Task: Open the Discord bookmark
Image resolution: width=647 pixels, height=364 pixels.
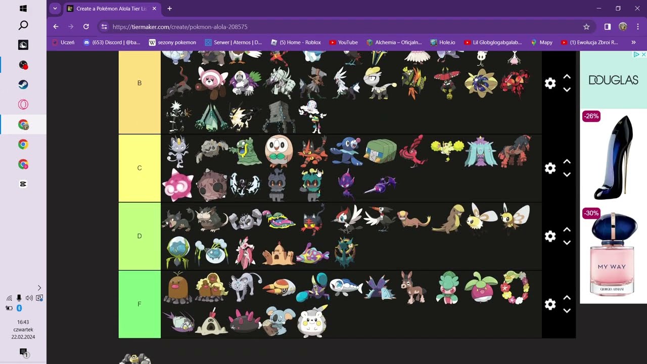Action: pyautogui.click(x=112, y=42)
